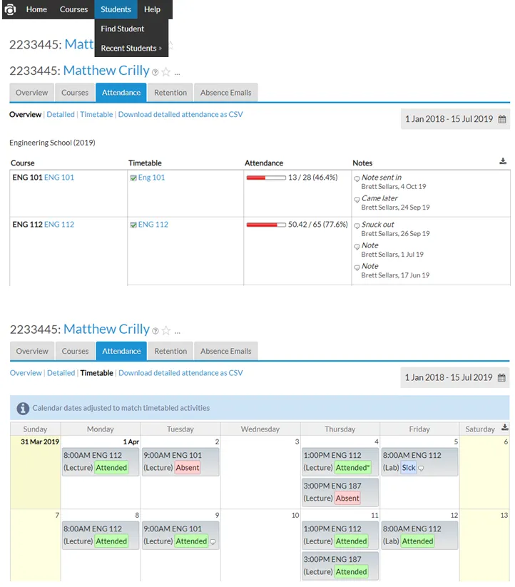515x587 pixels.
Task: Click the help question icon above the Engineering School table
Action: 155,72
